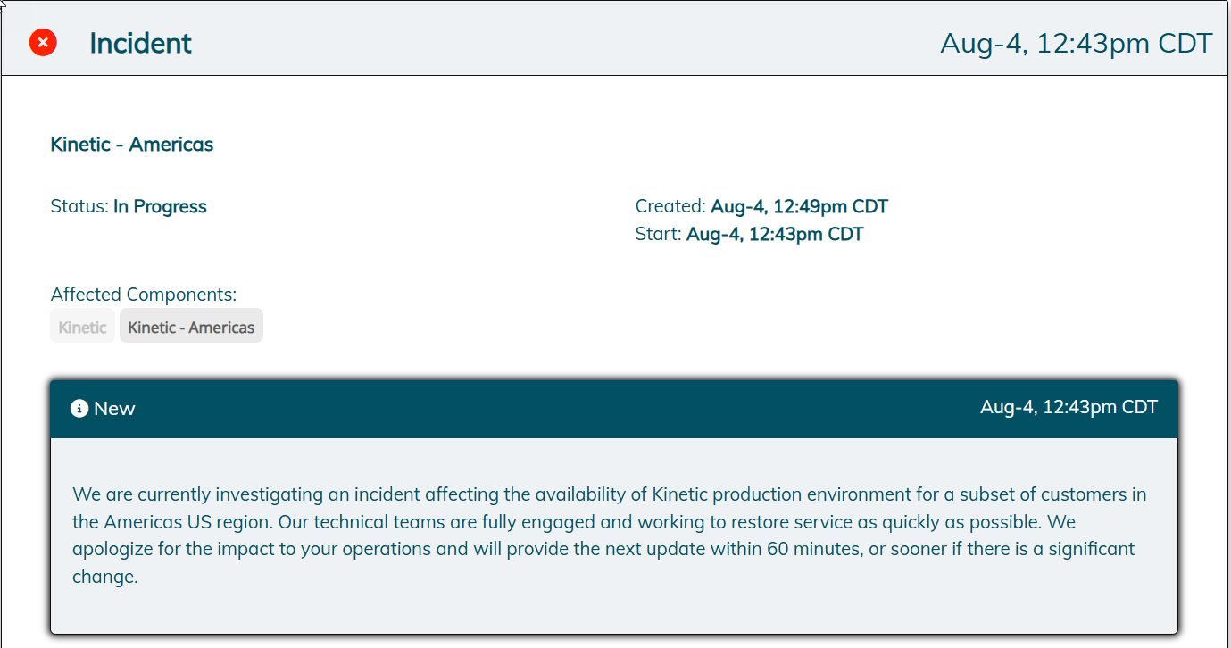Click the incident description paragraph
Image resolution: width=1231 pixels, height=648 pixels.
[x=610, y=536]
